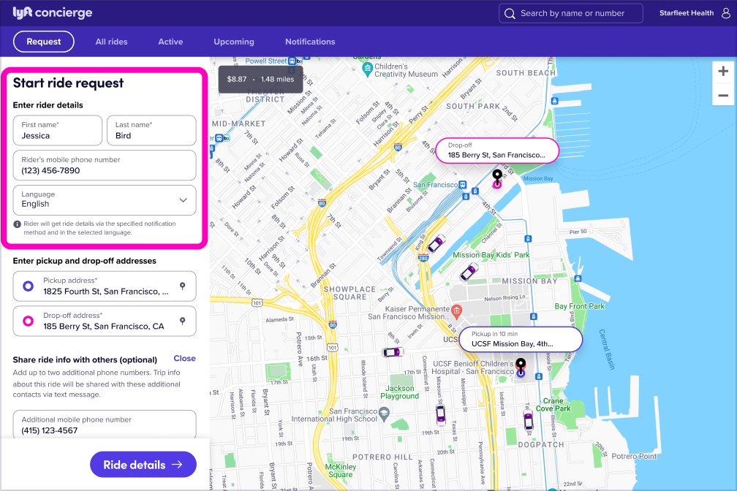Zoom out the map with minus button
737x491 pixels.
click(x=723, y=96)
